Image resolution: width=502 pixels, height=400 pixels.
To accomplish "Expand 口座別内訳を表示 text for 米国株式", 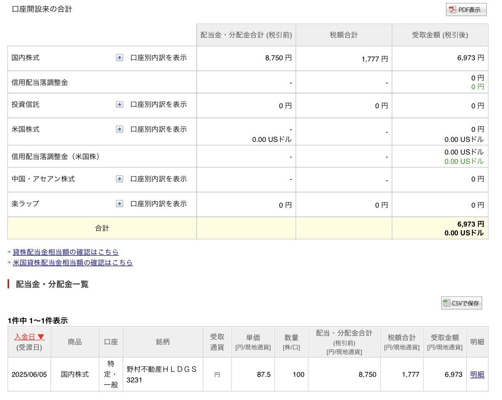I will [x=158, y=129].
